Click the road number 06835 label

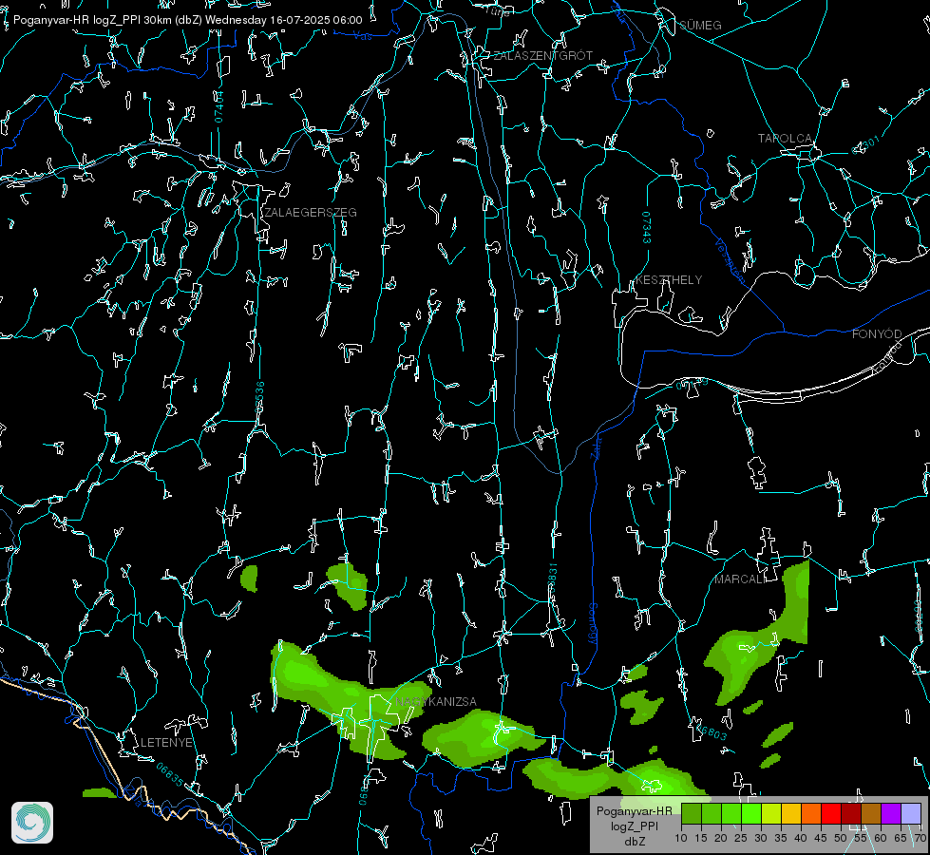(x=170, y=775)
